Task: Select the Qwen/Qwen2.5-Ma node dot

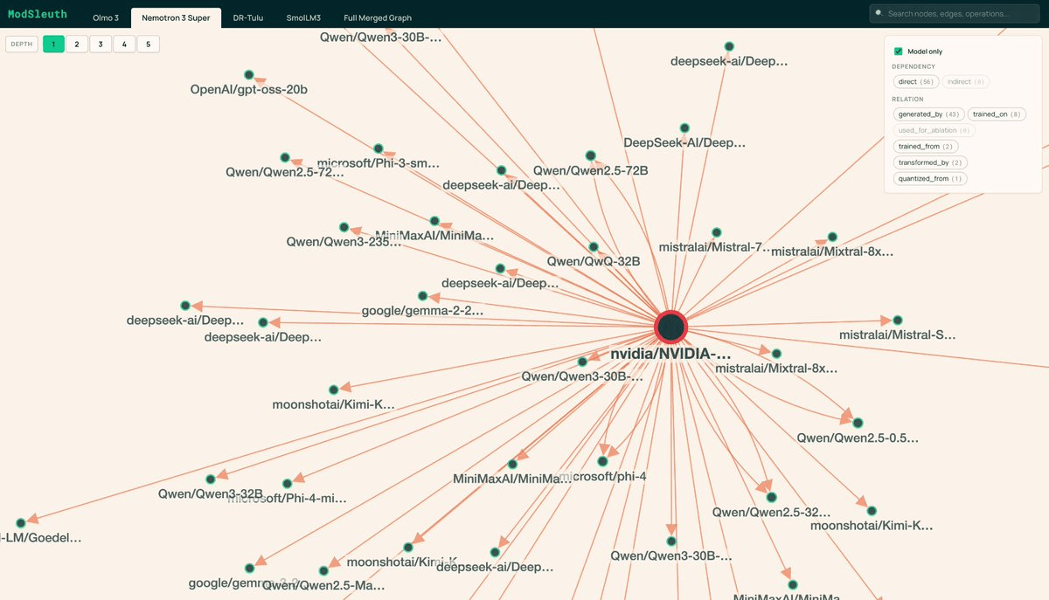Action: coord(323,570)
